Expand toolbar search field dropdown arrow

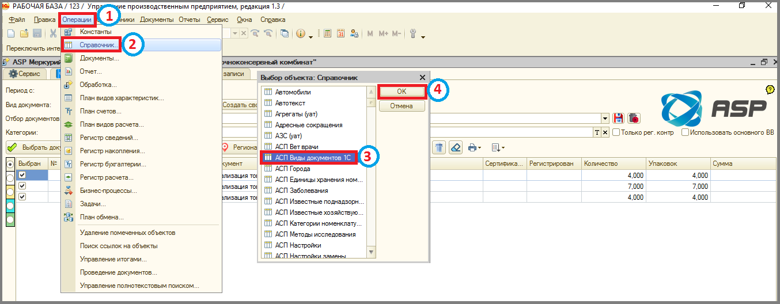click(236, 33)
